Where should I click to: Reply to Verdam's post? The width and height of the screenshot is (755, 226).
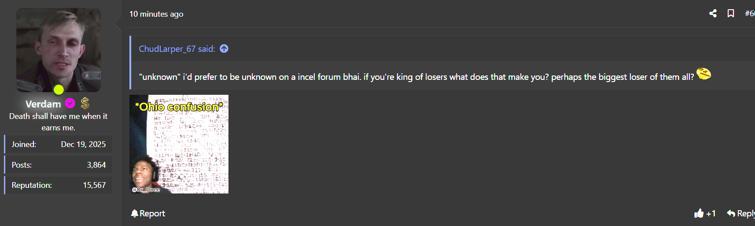[741, 213]
